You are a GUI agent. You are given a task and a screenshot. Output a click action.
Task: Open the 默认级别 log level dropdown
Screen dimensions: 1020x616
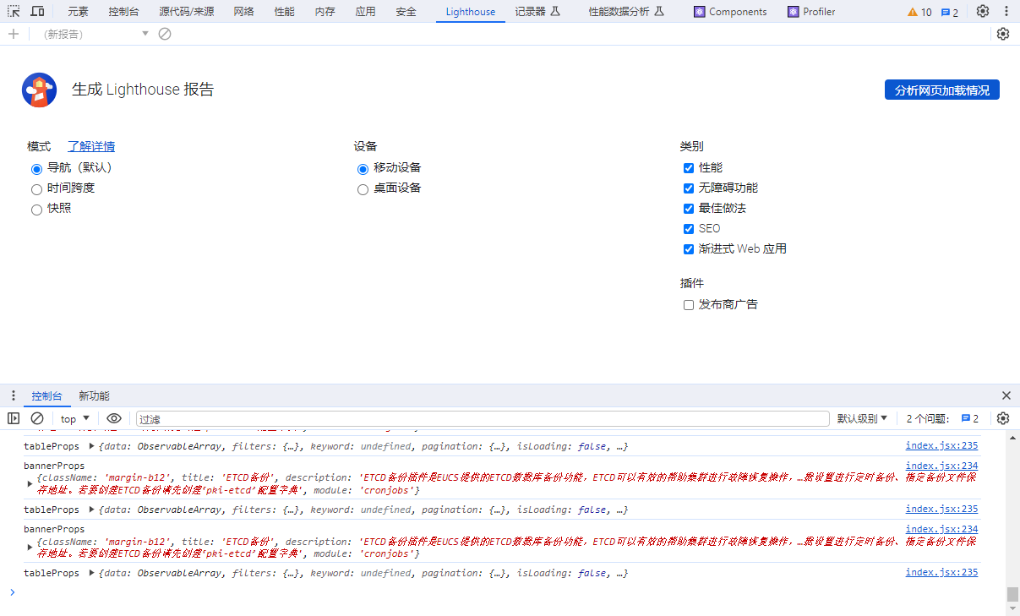pyautogui.click(x=863, y=418)
